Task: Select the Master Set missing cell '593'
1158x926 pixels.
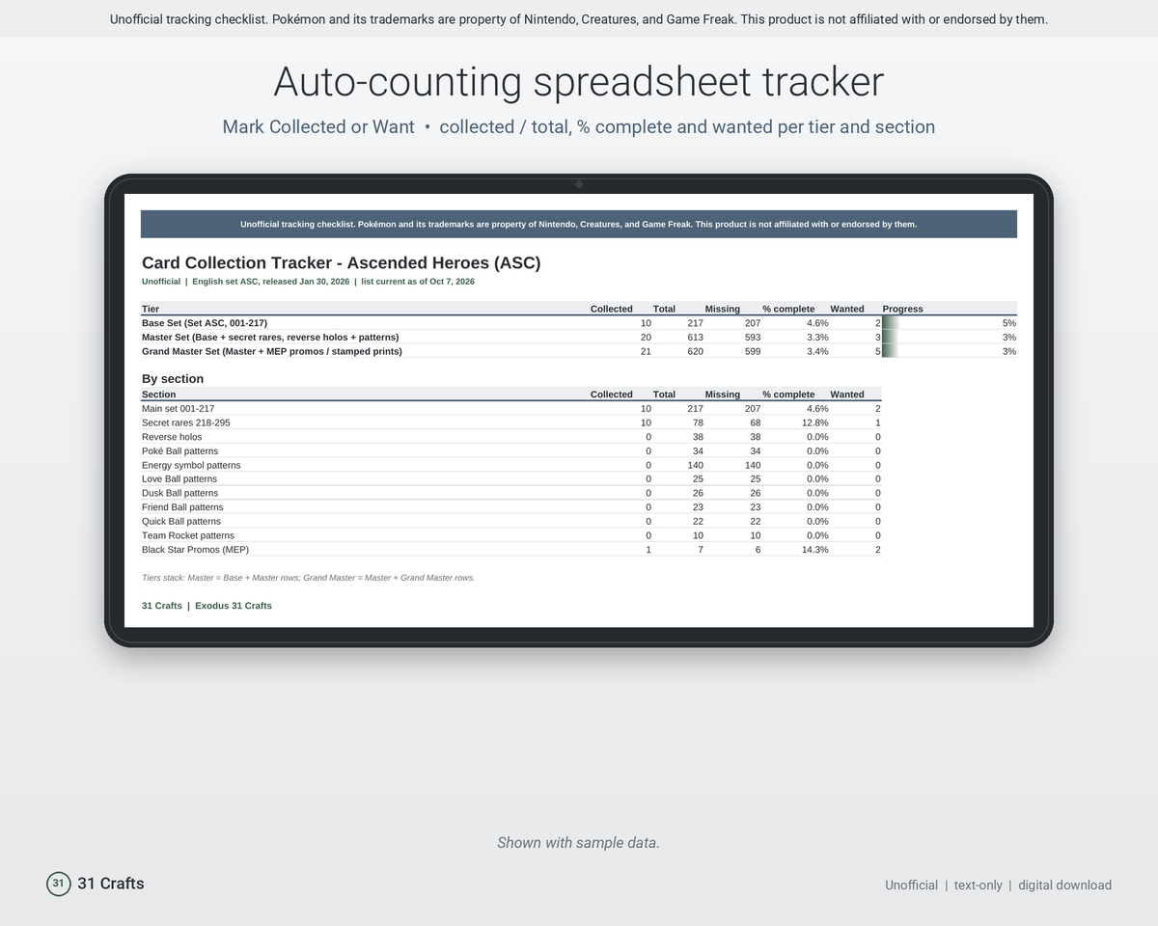Action: pos(753,338)
